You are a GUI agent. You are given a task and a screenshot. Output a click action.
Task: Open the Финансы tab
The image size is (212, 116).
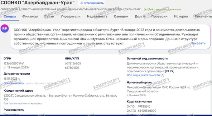[x=30, y=17]
